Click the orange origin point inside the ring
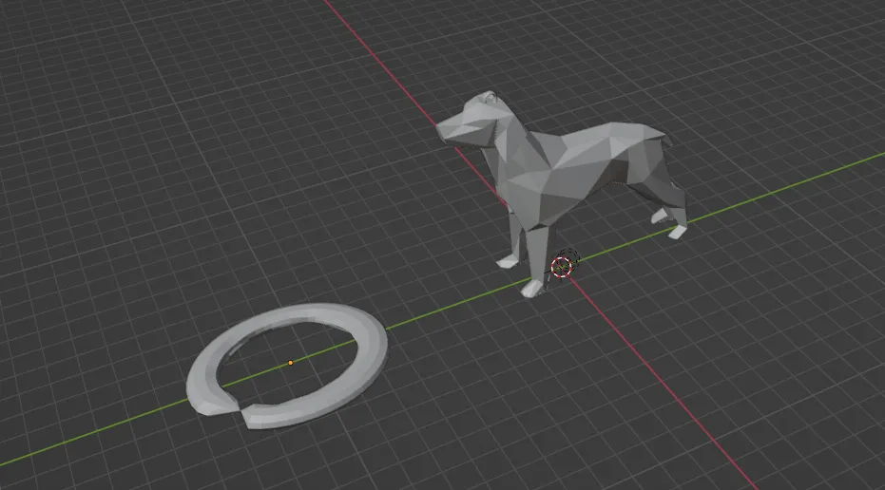 coord(291,362)
